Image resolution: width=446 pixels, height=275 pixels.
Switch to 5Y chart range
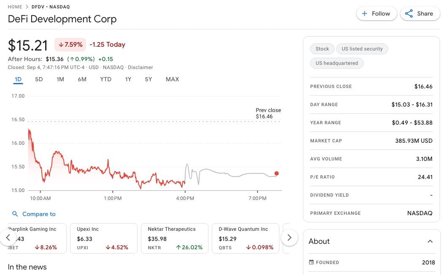click(149, 80)
